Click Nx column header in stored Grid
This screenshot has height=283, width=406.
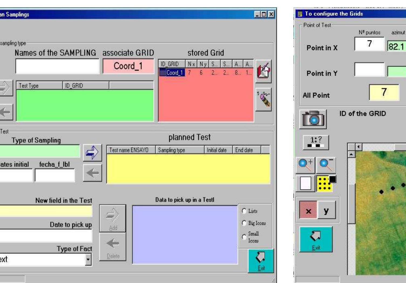[x=192, y=64]
